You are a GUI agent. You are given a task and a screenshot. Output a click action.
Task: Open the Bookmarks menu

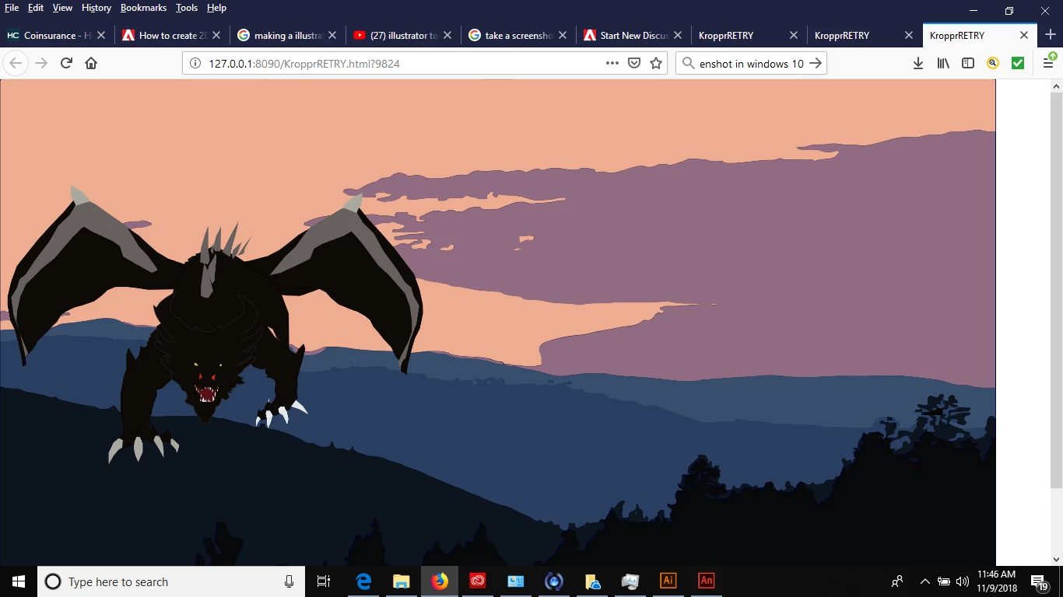coord(143,8)
